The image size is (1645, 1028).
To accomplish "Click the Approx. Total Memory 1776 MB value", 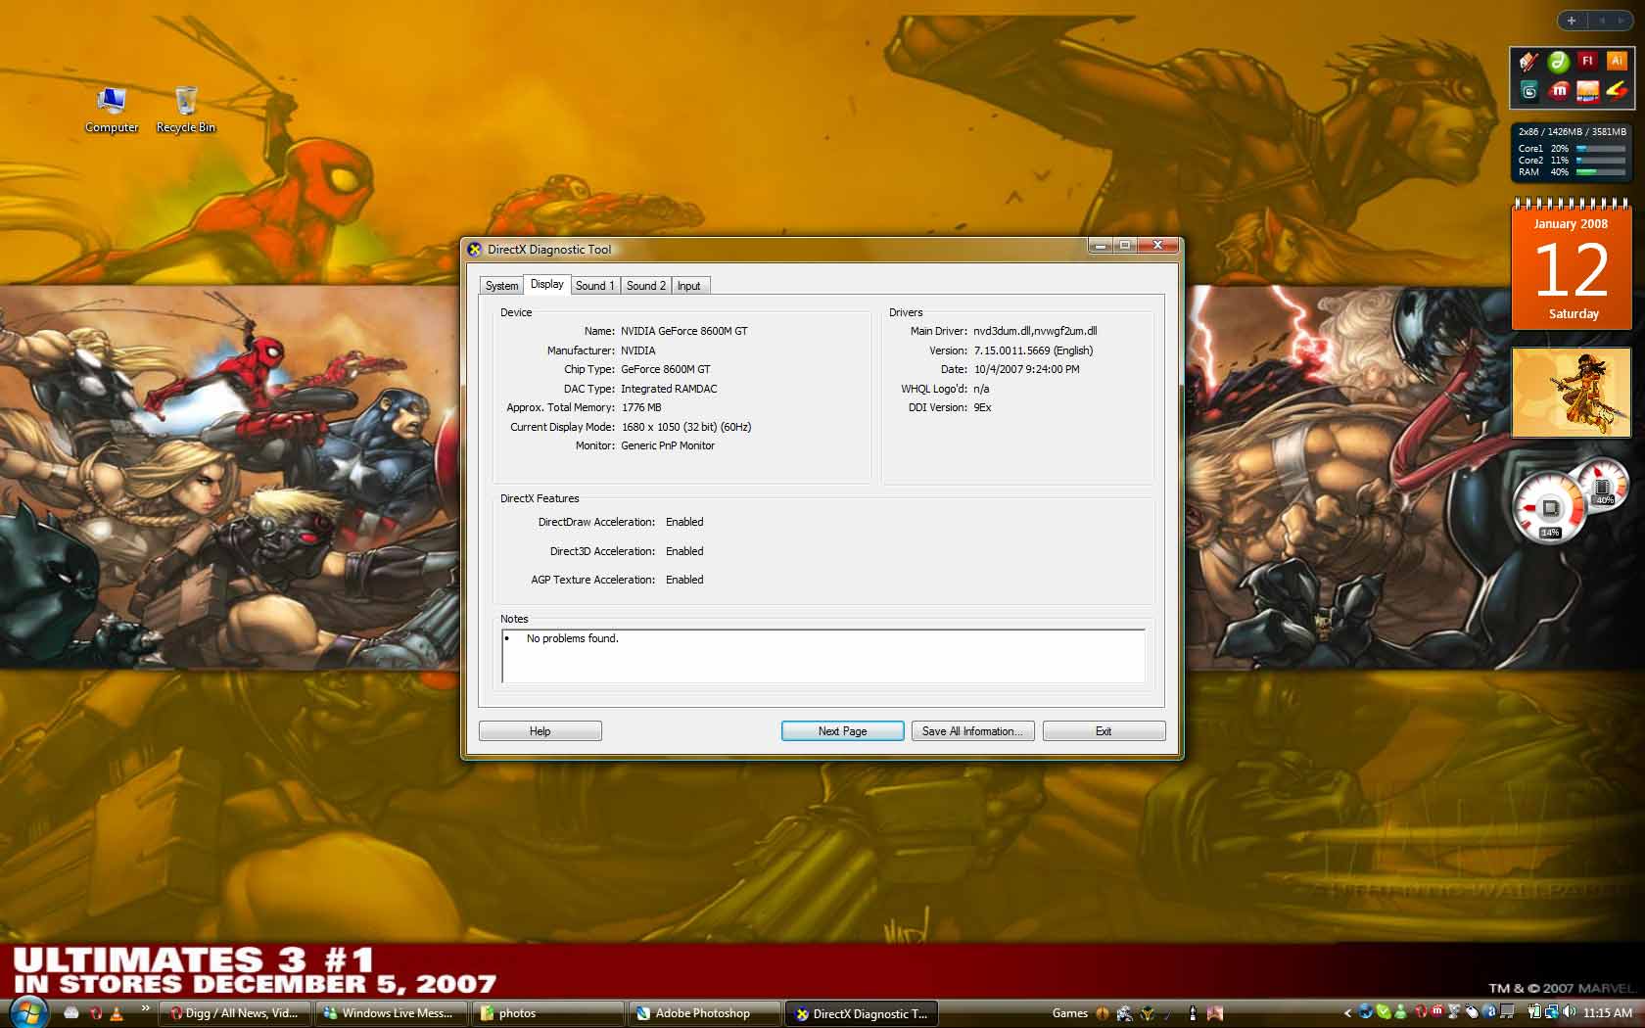I will pyautogui.click(x=641, y=407).
